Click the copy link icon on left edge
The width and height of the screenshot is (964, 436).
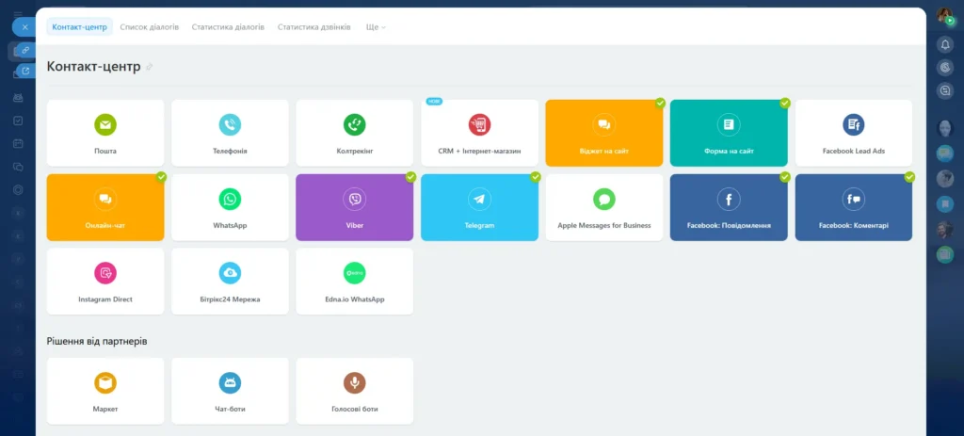tap(25, 50)
